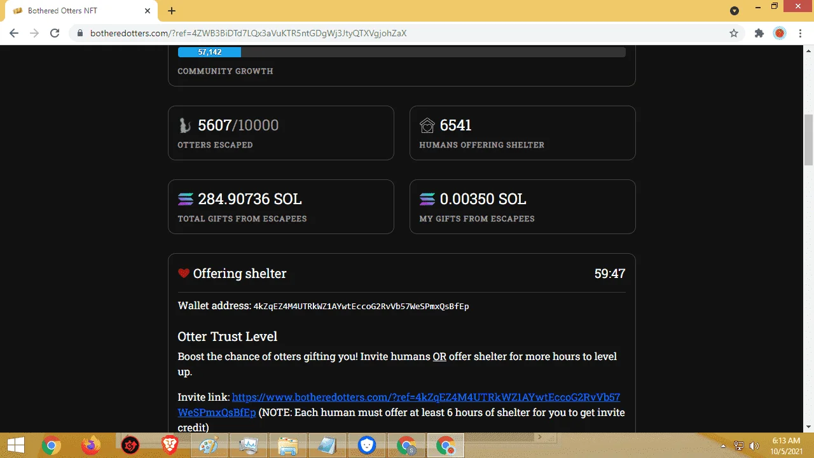Viewport: 814px width, 458px height.
Task: Focus the address bar URL
Action: (x=248, y=33)
